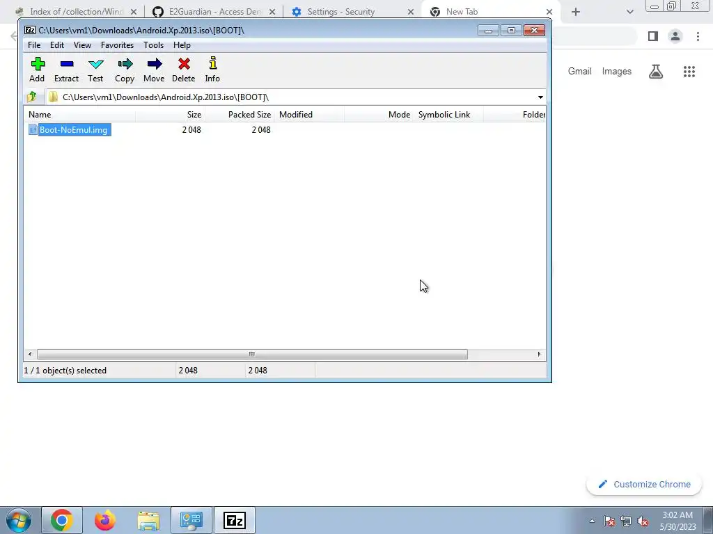Image resolution: width=713 pixels, height=534 pixels.
Task: Sort by the Mode column header
Action: tap(379, 115)
